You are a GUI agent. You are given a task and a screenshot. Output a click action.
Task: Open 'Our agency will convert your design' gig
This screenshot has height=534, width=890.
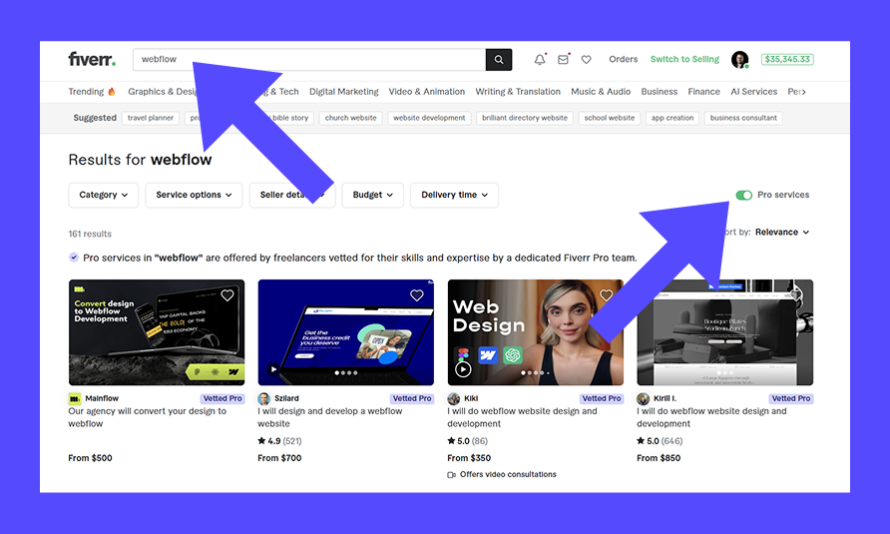147,417
